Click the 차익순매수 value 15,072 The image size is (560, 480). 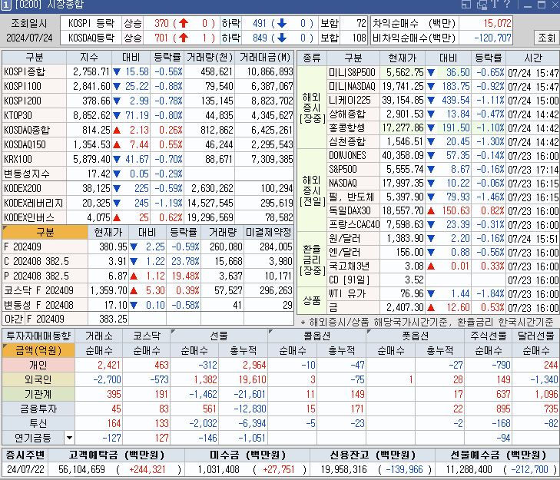(497, 24)
